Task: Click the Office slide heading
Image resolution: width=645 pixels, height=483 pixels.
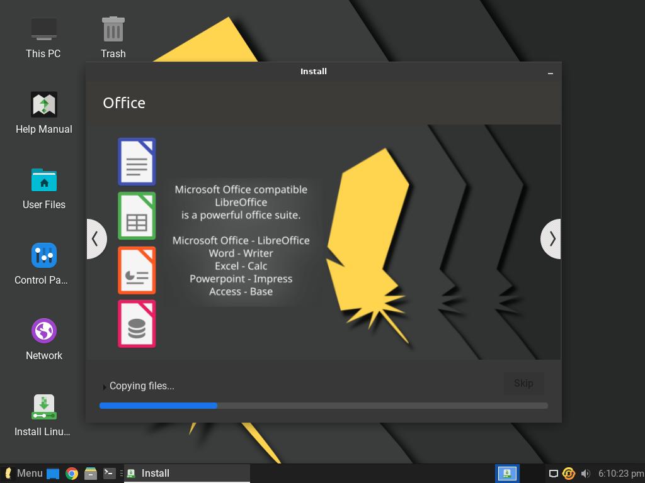Action: (x=124, y=103)
